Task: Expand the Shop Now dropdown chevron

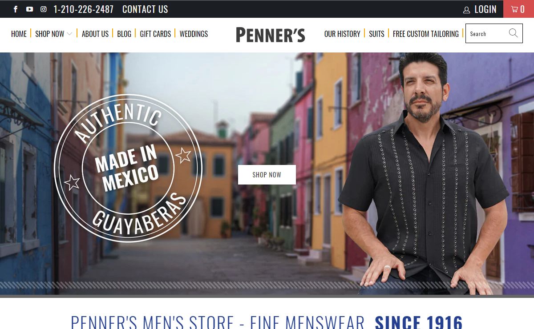Action: click(69, 34)
